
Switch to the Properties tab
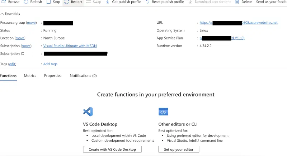point(53,76)
